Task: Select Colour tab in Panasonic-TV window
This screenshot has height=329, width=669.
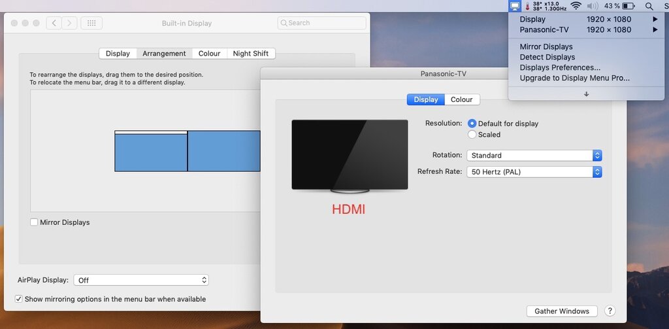Action: click(x=462, y=99)
